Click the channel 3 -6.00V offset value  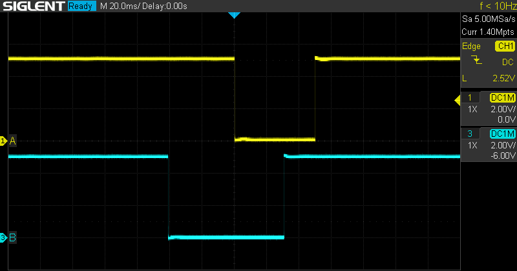click(502, 156)
